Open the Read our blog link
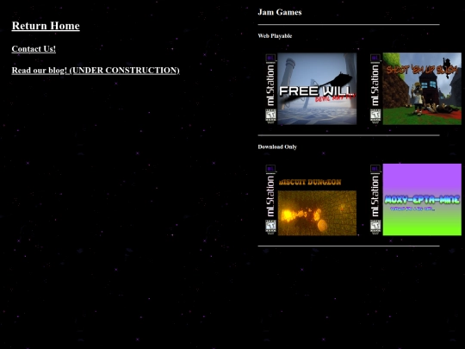Screen dimensions: 465x349 point(96,71)
